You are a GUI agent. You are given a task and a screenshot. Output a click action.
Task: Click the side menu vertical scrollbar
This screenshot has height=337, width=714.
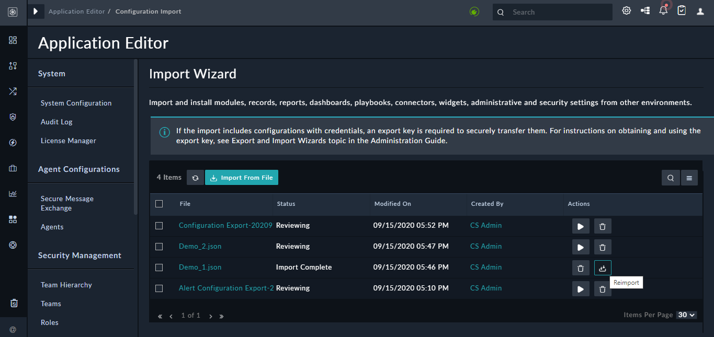click(x=135, y=137)
